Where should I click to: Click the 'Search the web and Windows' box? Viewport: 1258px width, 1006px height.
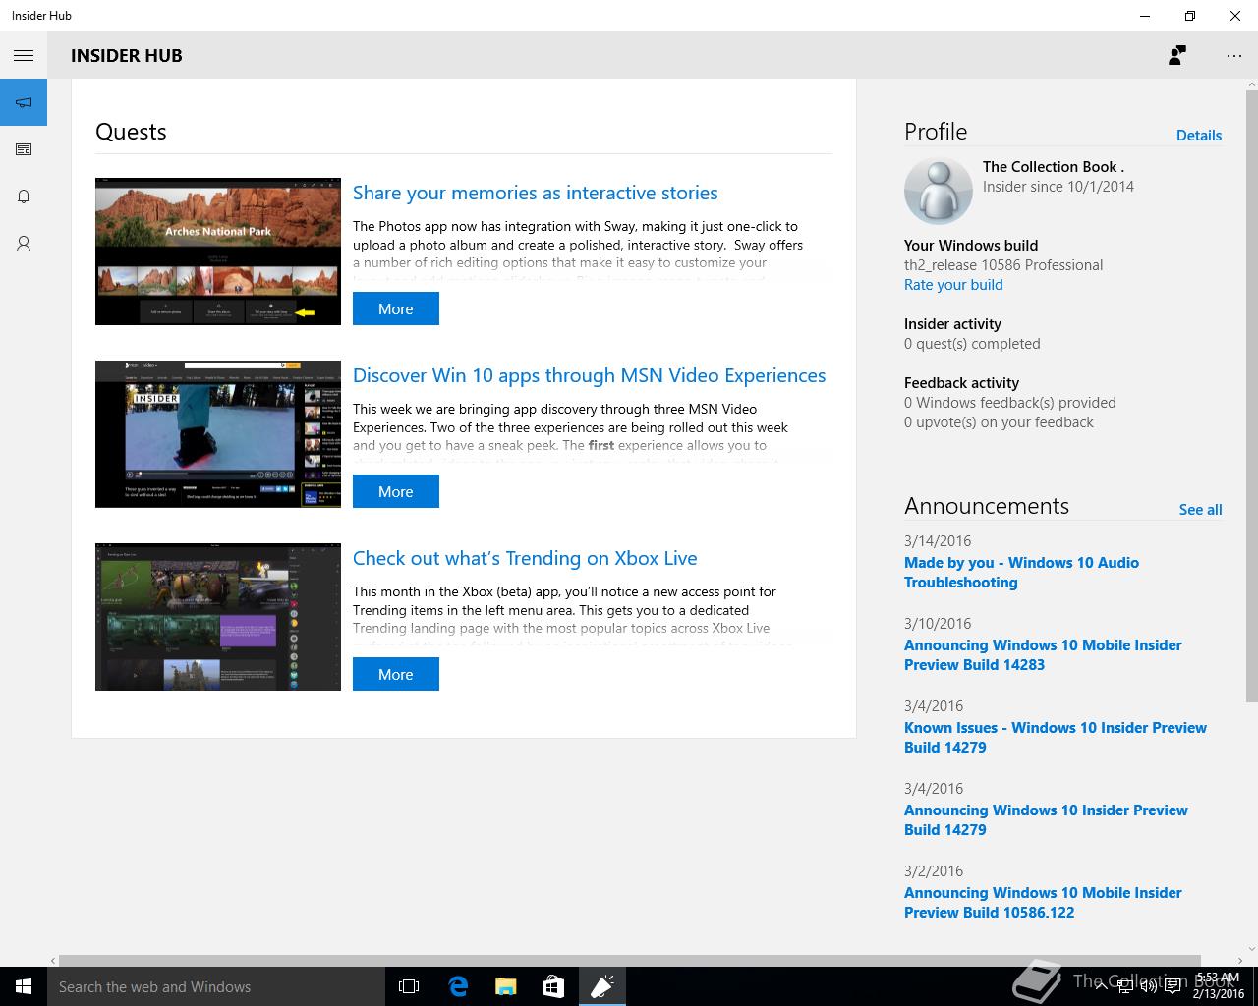[216, 986]
